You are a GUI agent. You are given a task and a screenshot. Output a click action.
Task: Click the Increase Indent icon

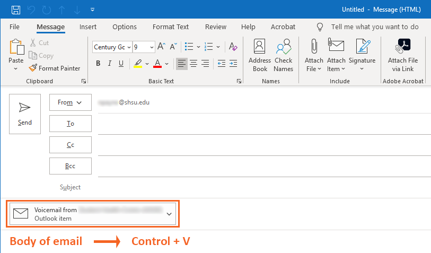pyautogui.click(x=233, y=64)
